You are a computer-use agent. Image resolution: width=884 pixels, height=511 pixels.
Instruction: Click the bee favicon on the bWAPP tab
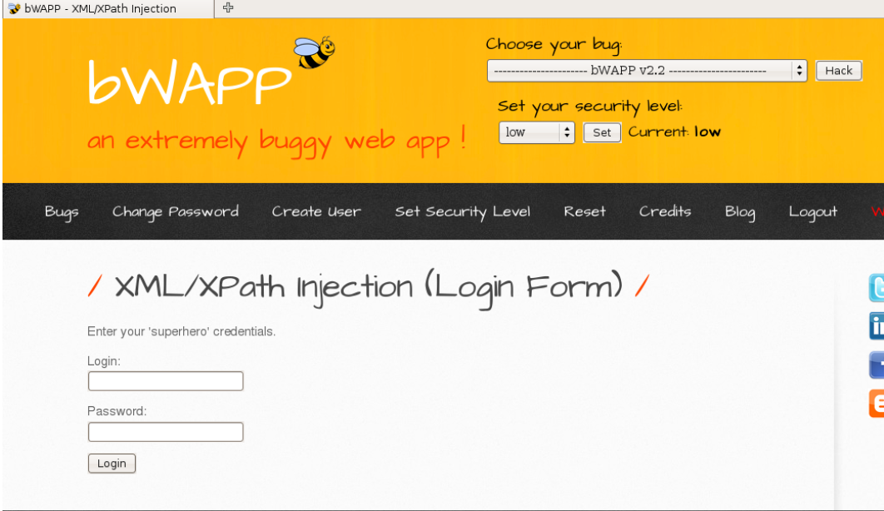[14, 8]
